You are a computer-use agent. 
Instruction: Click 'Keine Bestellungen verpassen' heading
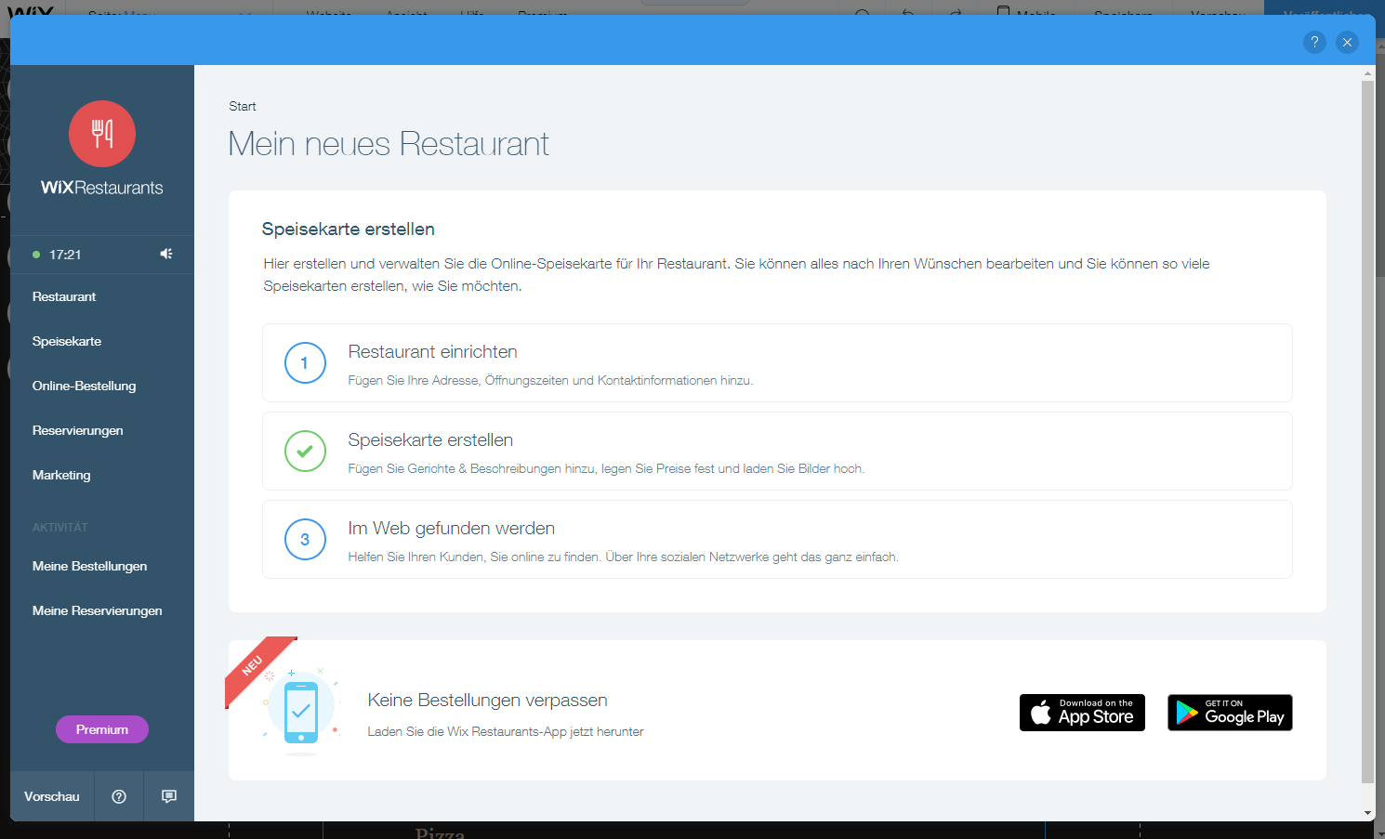tap(487, 700)
